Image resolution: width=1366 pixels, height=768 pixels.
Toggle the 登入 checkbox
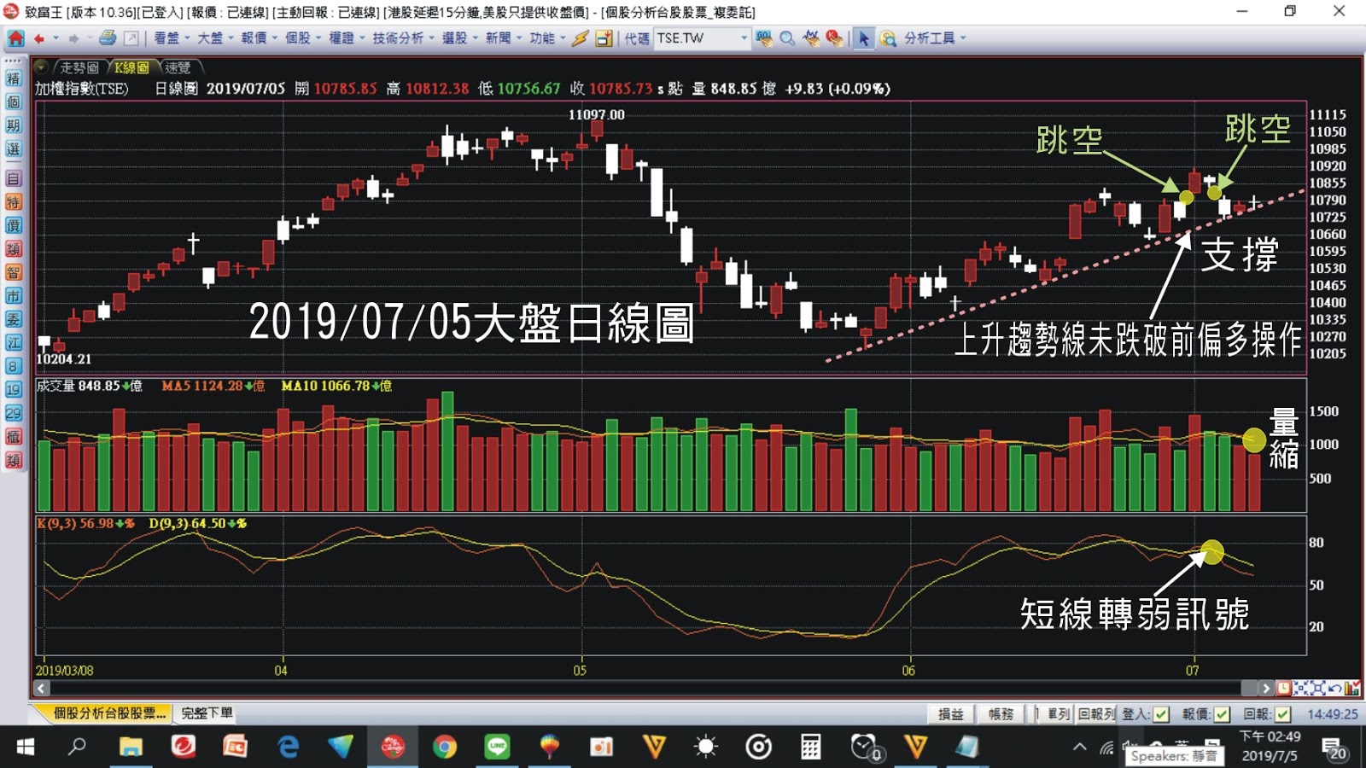click(1161, 714)
